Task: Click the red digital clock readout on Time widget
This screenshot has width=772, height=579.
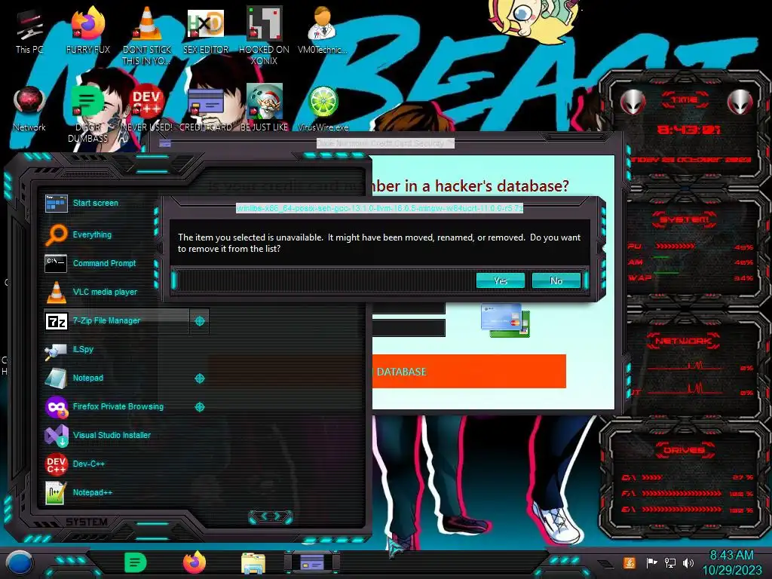Action: [689, 130]
